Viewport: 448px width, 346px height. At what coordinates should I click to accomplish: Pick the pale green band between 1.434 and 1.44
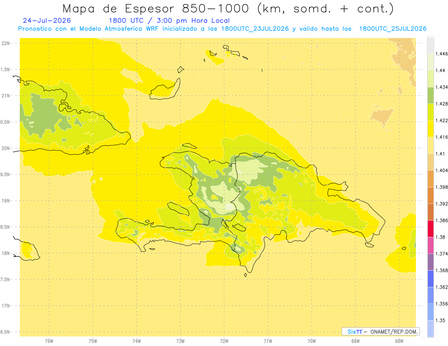[x=430, y=79]
